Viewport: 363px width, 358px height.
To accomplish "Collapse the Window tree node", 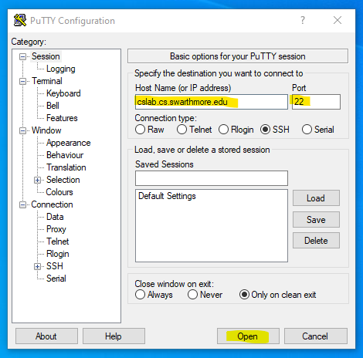I will click(22, 130).
